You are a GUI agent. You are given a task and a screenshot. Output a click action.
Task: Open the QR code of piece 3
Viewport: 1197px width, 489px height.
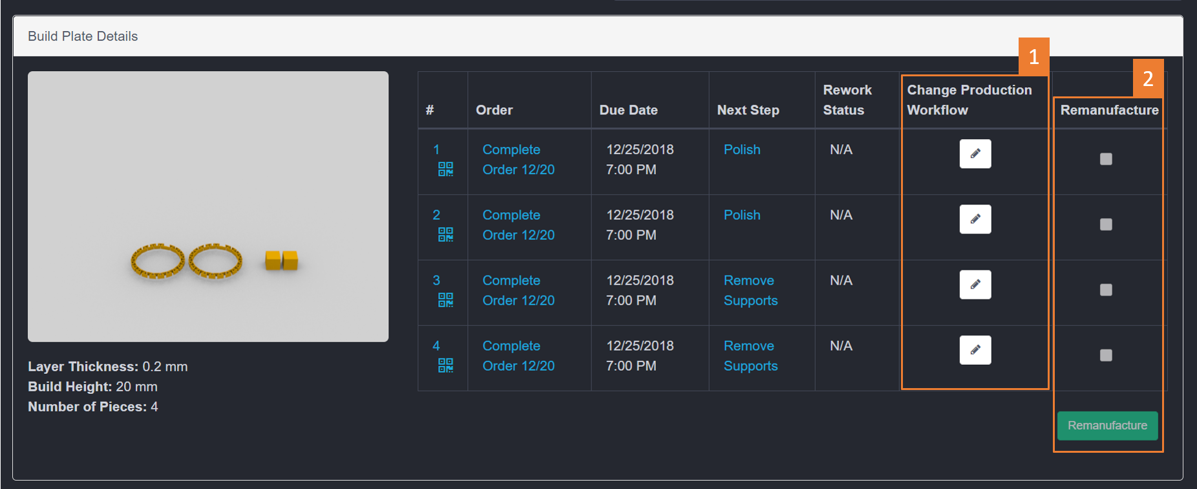445,300
